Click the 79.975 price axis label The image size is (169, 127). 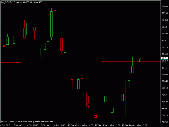(165, 95)
